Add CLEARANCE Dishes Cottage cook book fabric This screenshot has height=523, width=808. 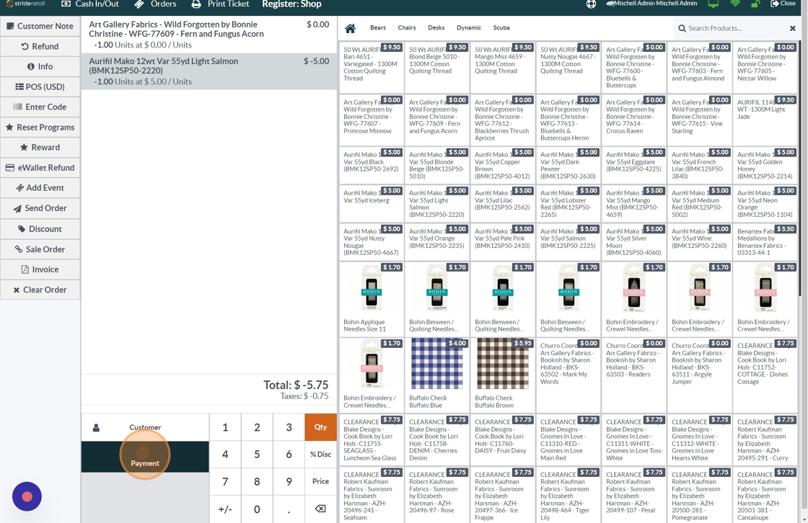coord(765,375)
